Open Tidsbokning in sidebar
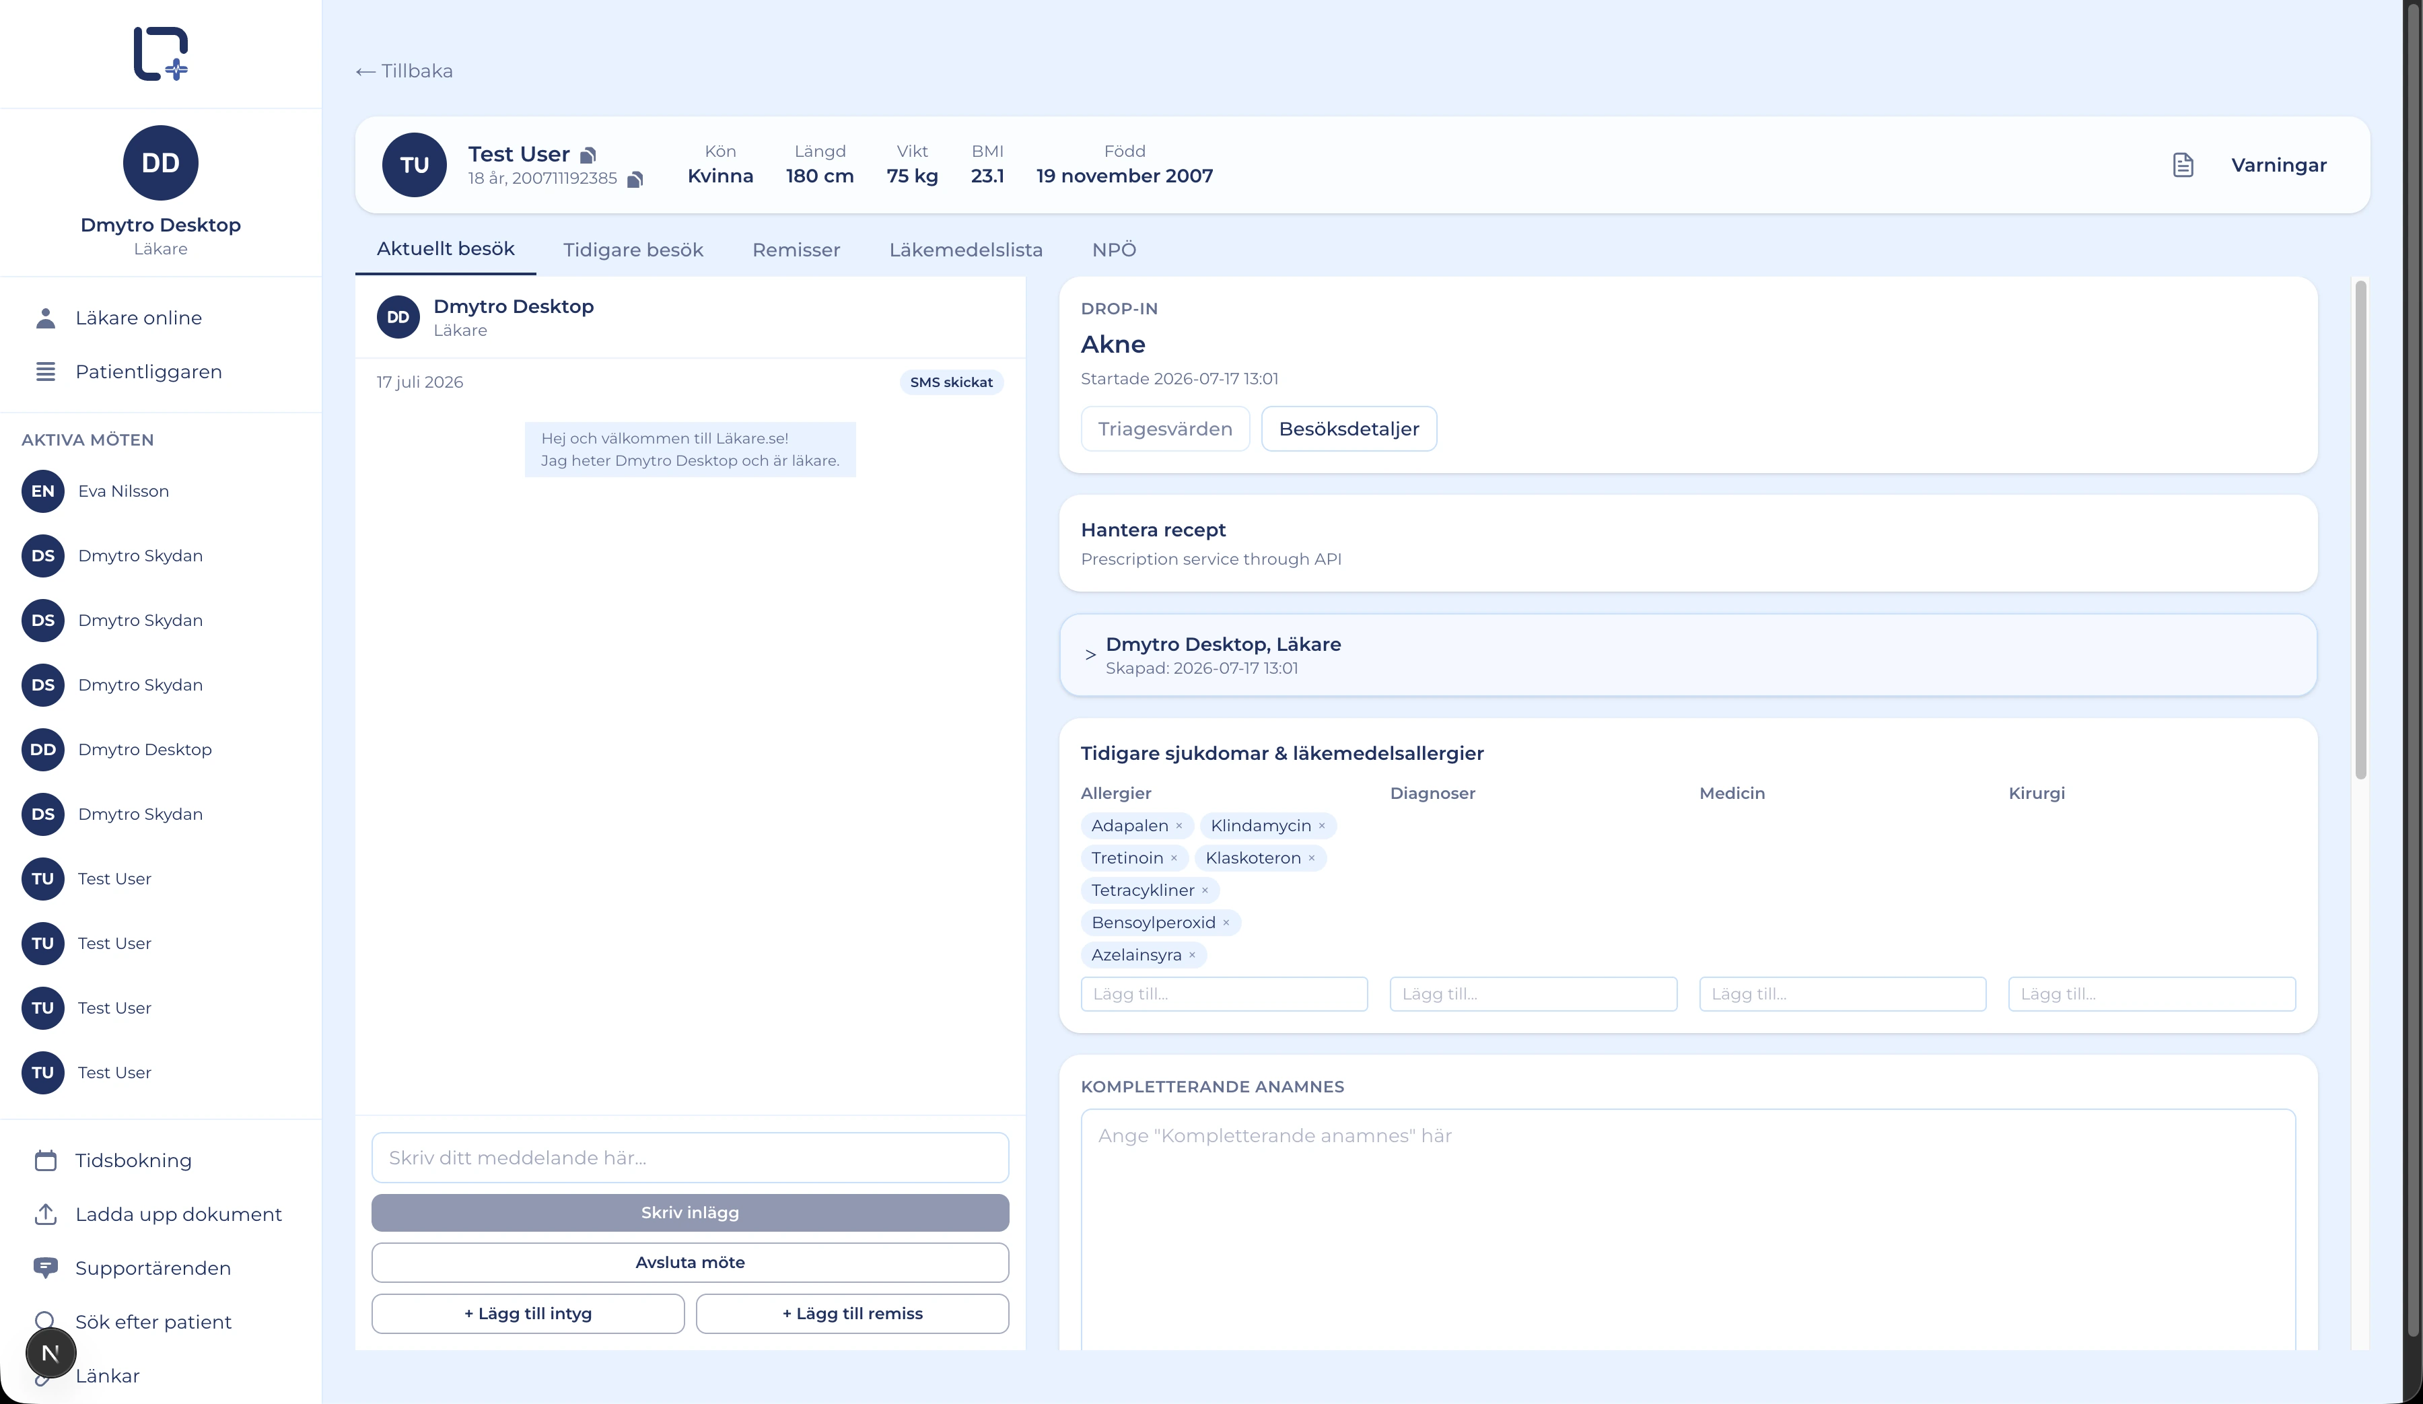The image size is (2423, 1404). 133,1161
